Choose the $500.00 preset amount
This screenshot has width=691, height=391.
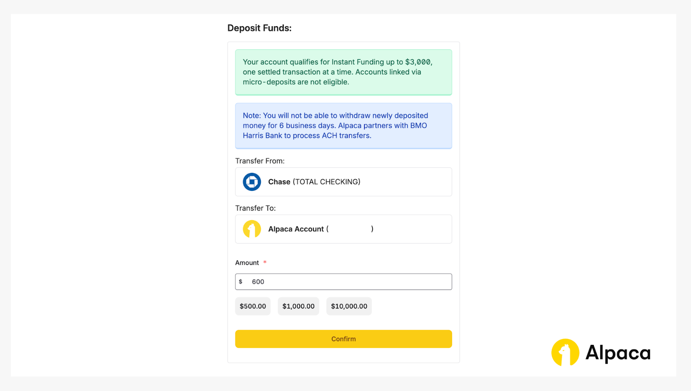point(253,306)
